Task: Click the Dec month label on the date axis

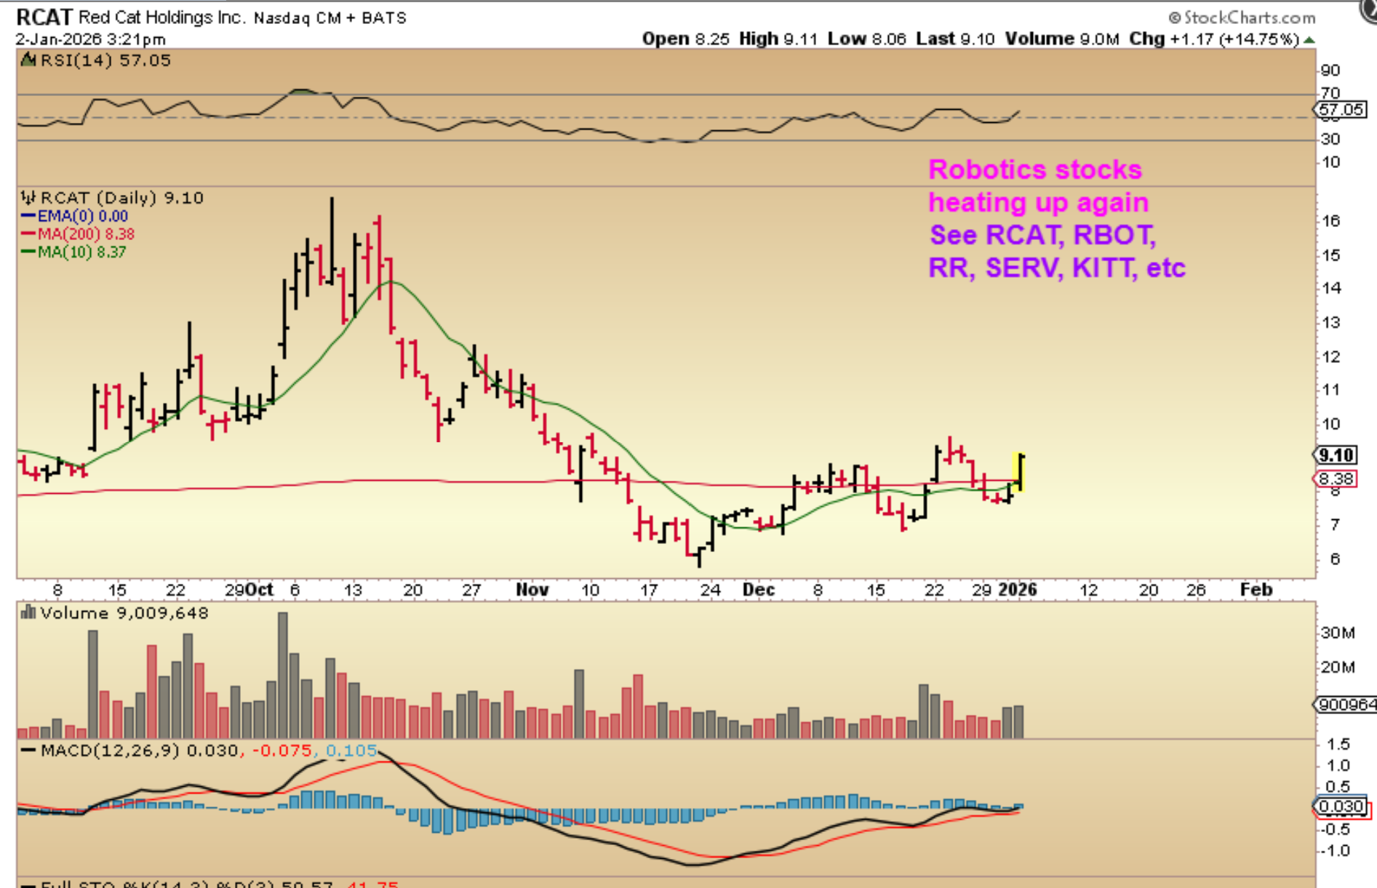Action: point(758,590)
